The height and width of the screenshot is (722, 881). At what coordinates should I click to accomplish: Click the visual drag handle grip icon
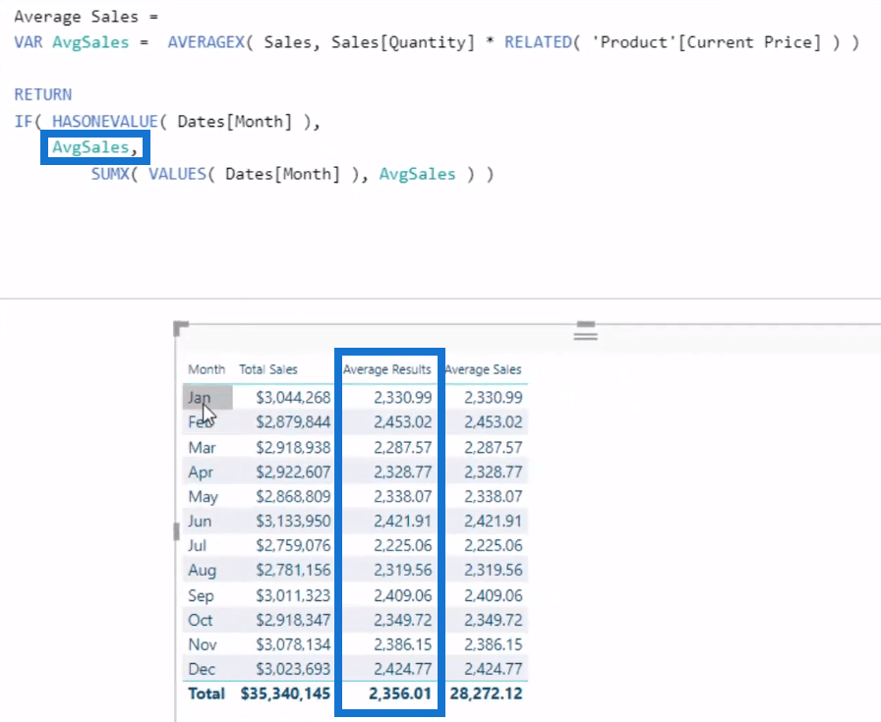585,331
